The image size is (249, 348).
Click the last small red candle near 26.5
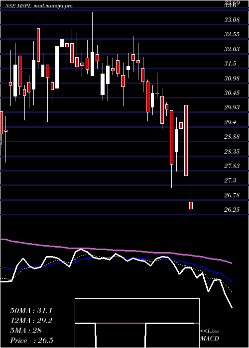click(x=191, y=205)
